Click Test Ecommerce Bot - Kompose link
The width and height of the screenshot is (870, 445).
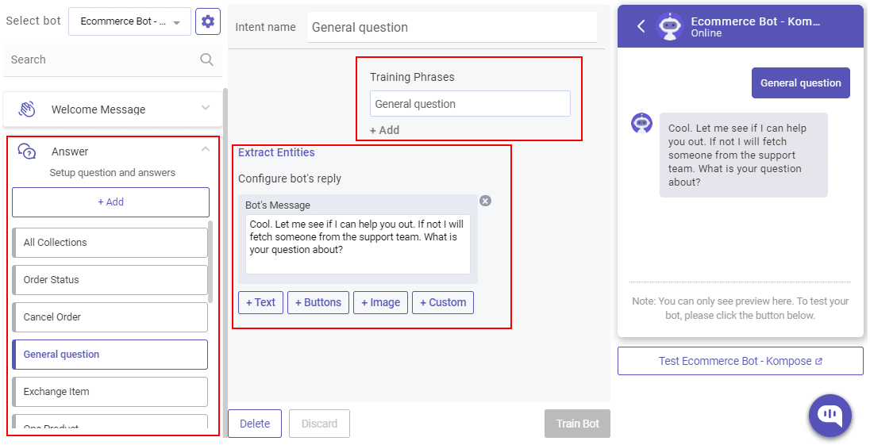(x=740, y=361)
